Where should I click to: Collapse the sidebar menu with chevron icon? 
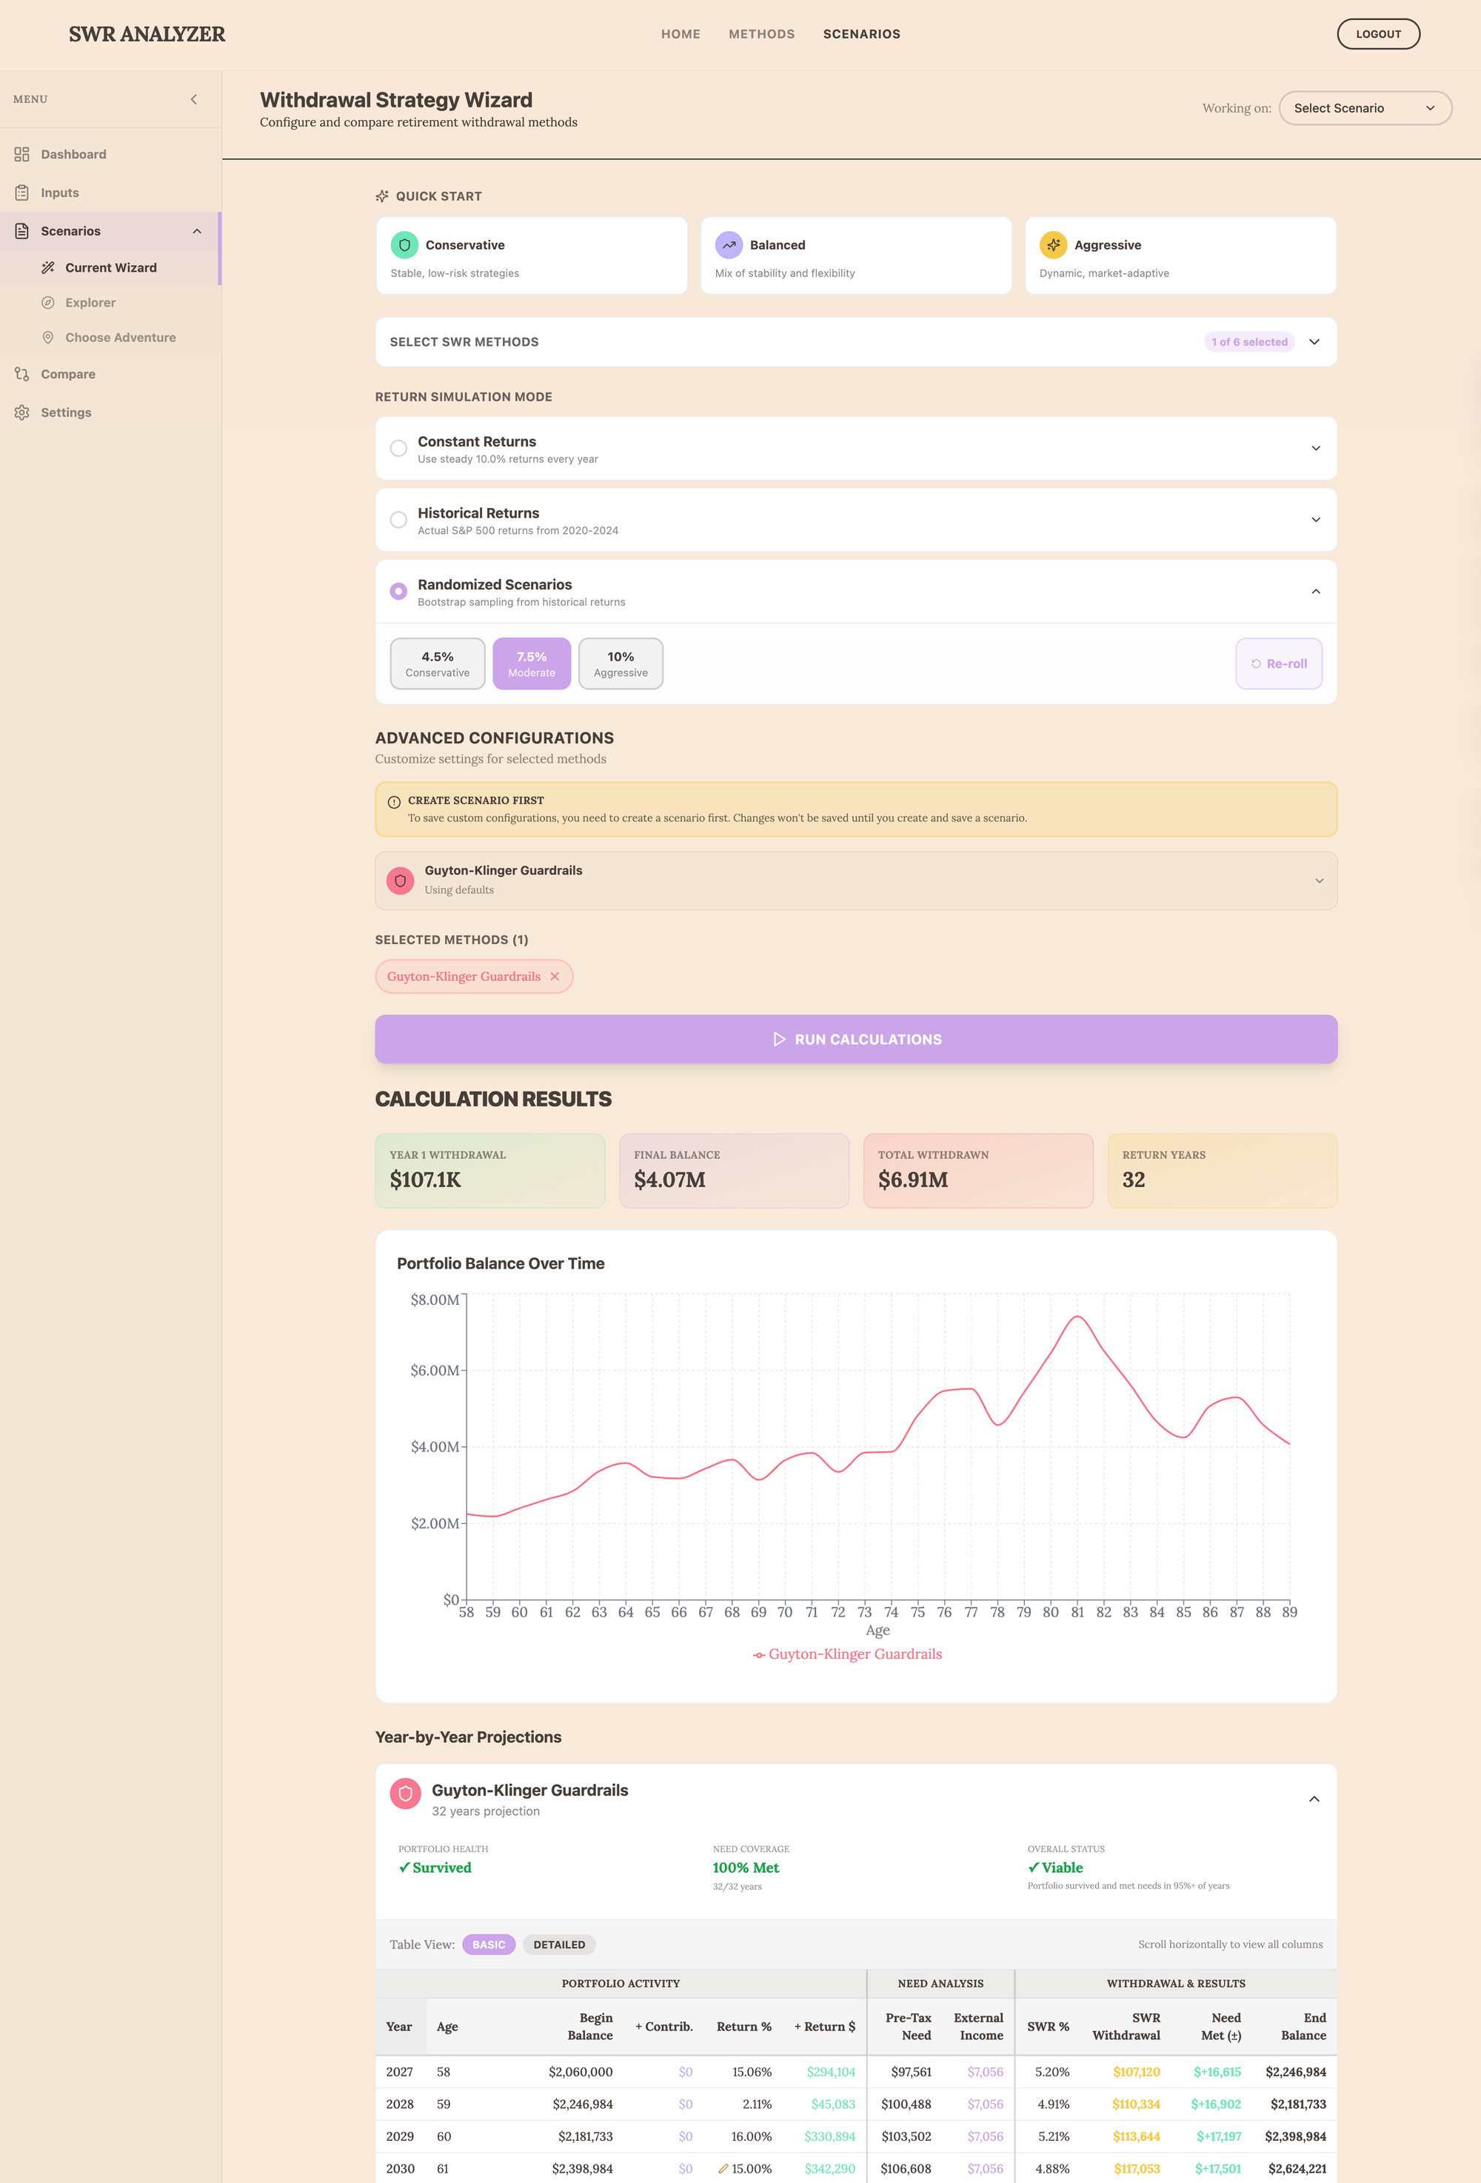(193, 99)
